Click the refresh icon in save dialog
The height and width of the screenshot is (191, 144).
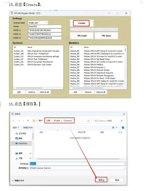point(88,121)
